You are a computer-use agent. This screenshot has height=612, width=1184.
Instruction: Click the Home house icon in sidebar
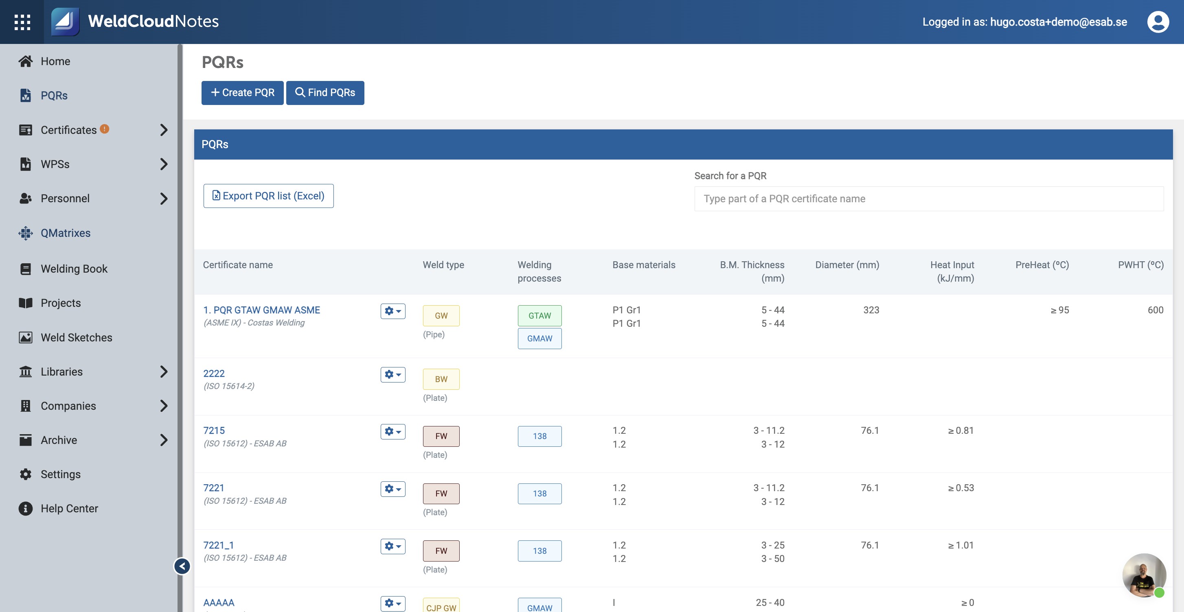[26, 61]
